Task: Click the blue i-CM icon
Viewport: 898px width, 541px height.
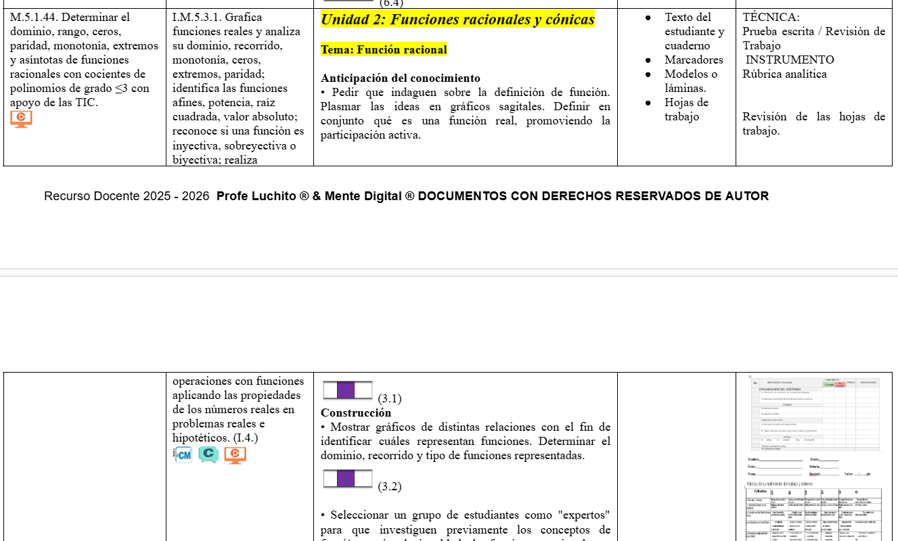Action: [x=183, y=455]
